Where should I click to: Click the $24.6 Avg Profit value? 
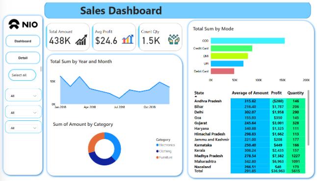(x=106, y=41)
